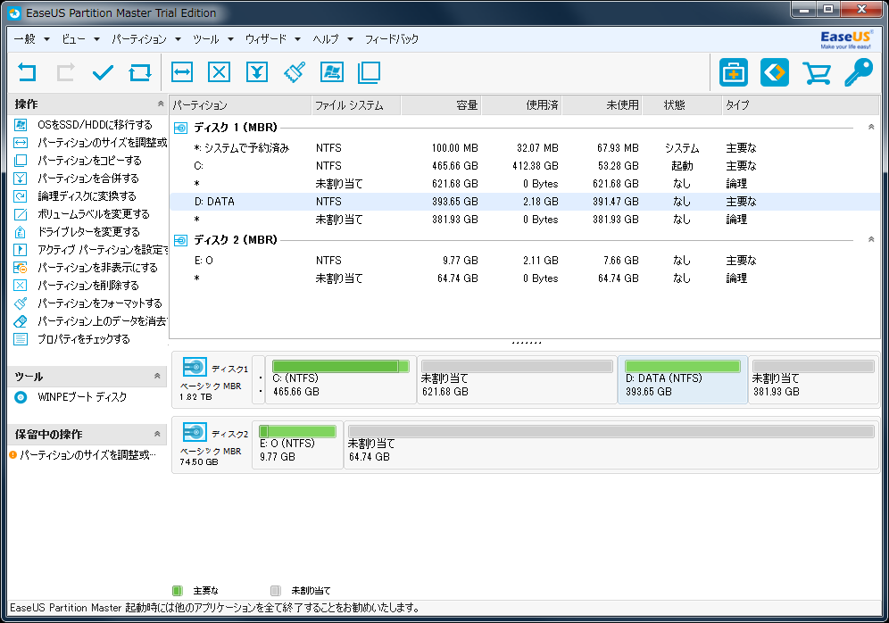
Task: Open the ヘルプ menu
Action: (x=334, y=39)
